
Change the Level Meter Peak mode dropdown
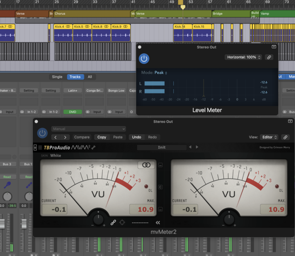point(161,72)
